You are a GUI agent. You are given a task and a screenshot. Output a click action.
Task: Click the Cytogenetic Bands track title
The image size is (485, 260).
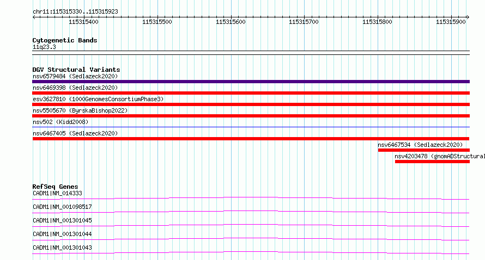point(65,40)
